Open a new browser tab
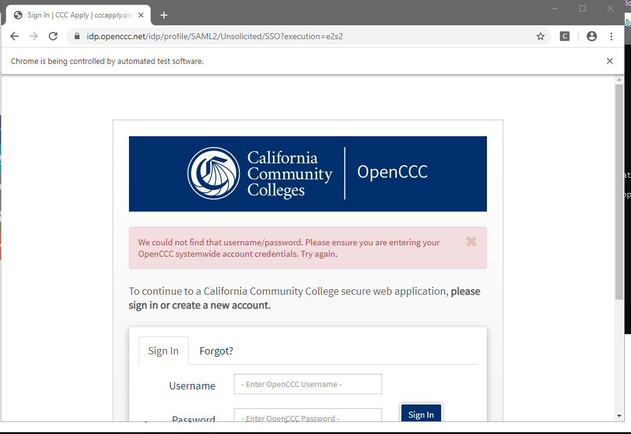The image size is (631, 434). pos(164,15)
